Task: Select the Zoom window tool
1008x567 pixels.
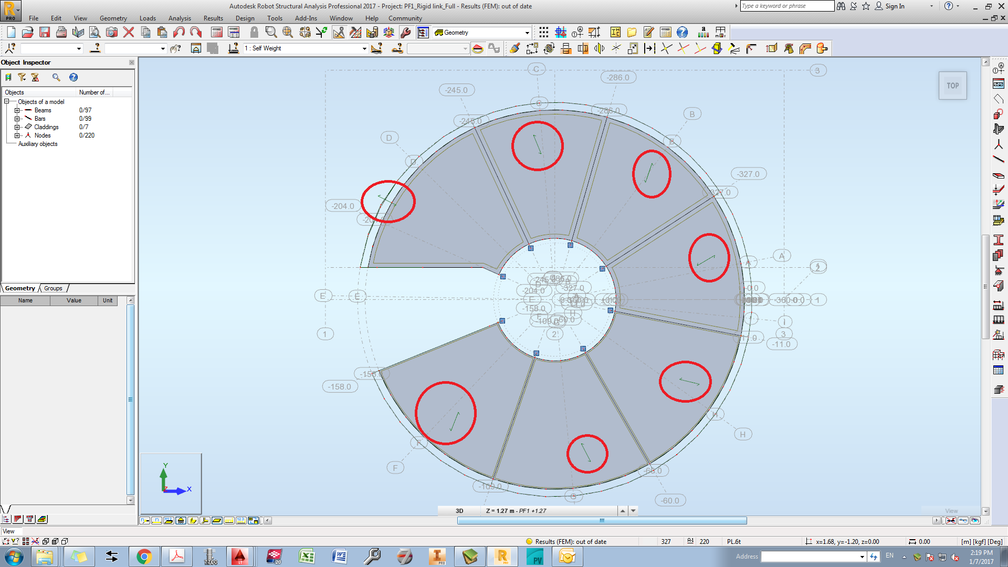Action: click(270, 32)
